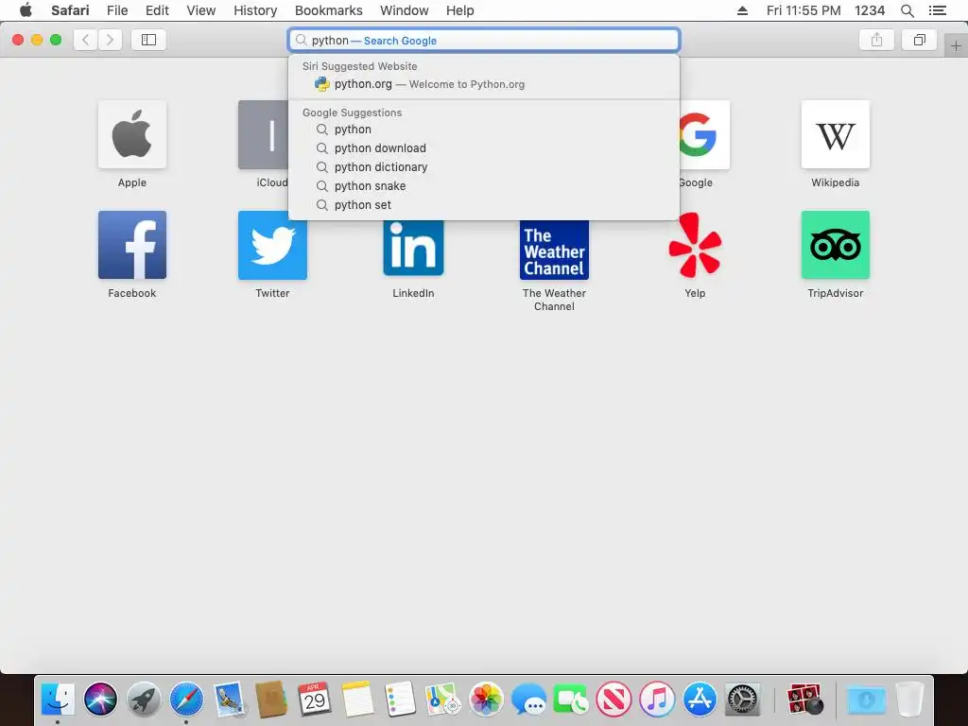968x726 pixels.
Task: Click the clock Fri 11:55 PM
Action: coord(804,10)
